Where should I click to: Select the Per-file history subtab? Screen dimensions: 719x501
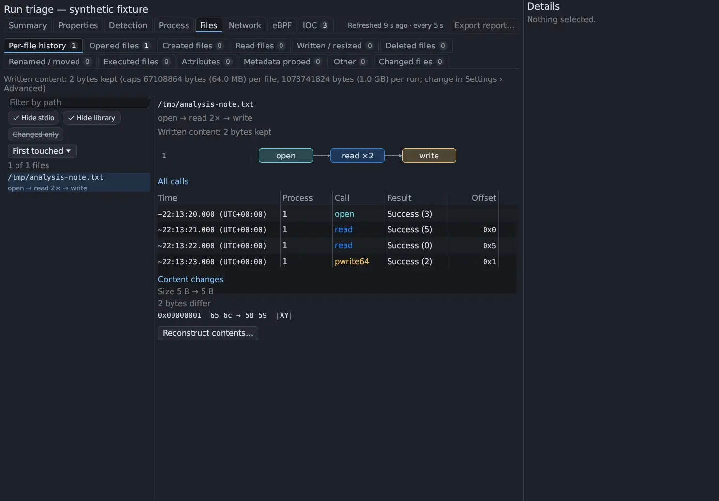[43, 46]
